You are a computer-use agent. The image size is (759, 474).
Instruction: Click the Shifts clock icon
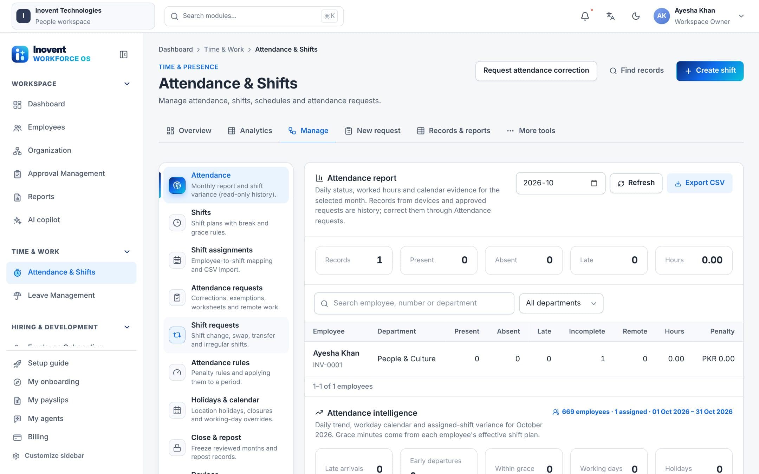coord(177,223)
